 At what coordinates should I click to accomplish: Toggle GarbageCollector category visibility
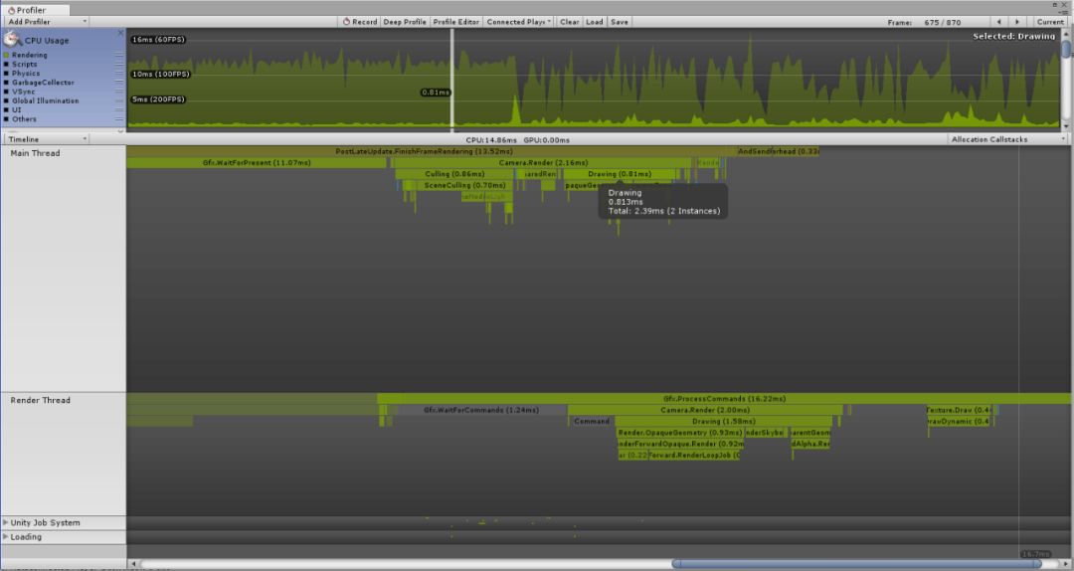click(6, 83)
